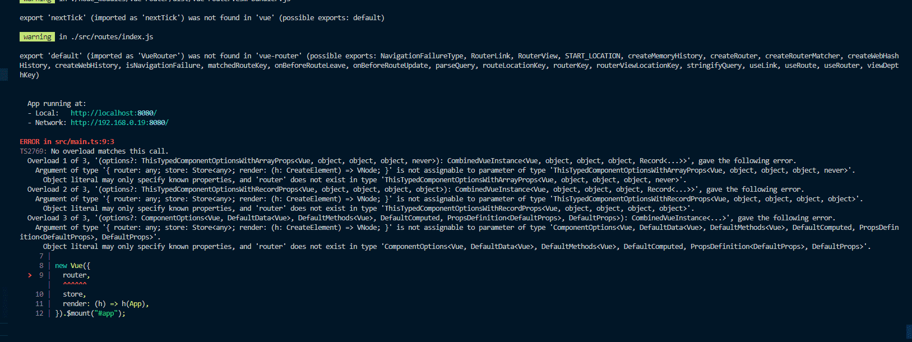Image resolution: width=912 pixels, height=342 pixels.
Task: Open the 192.168.0.19:8080 network URL
Action: click(119, 123)
